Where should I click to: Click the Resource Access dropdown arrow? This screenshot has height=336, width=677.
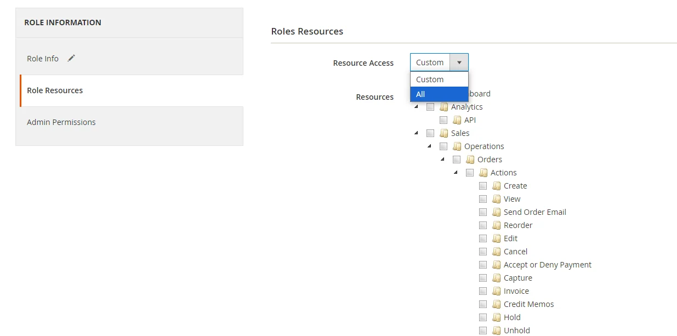(x=459, y=62)
